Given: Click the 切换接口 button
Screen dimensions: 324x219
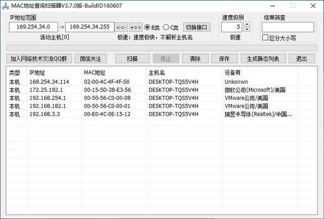Looking at the screenshot, I should 196,27.
